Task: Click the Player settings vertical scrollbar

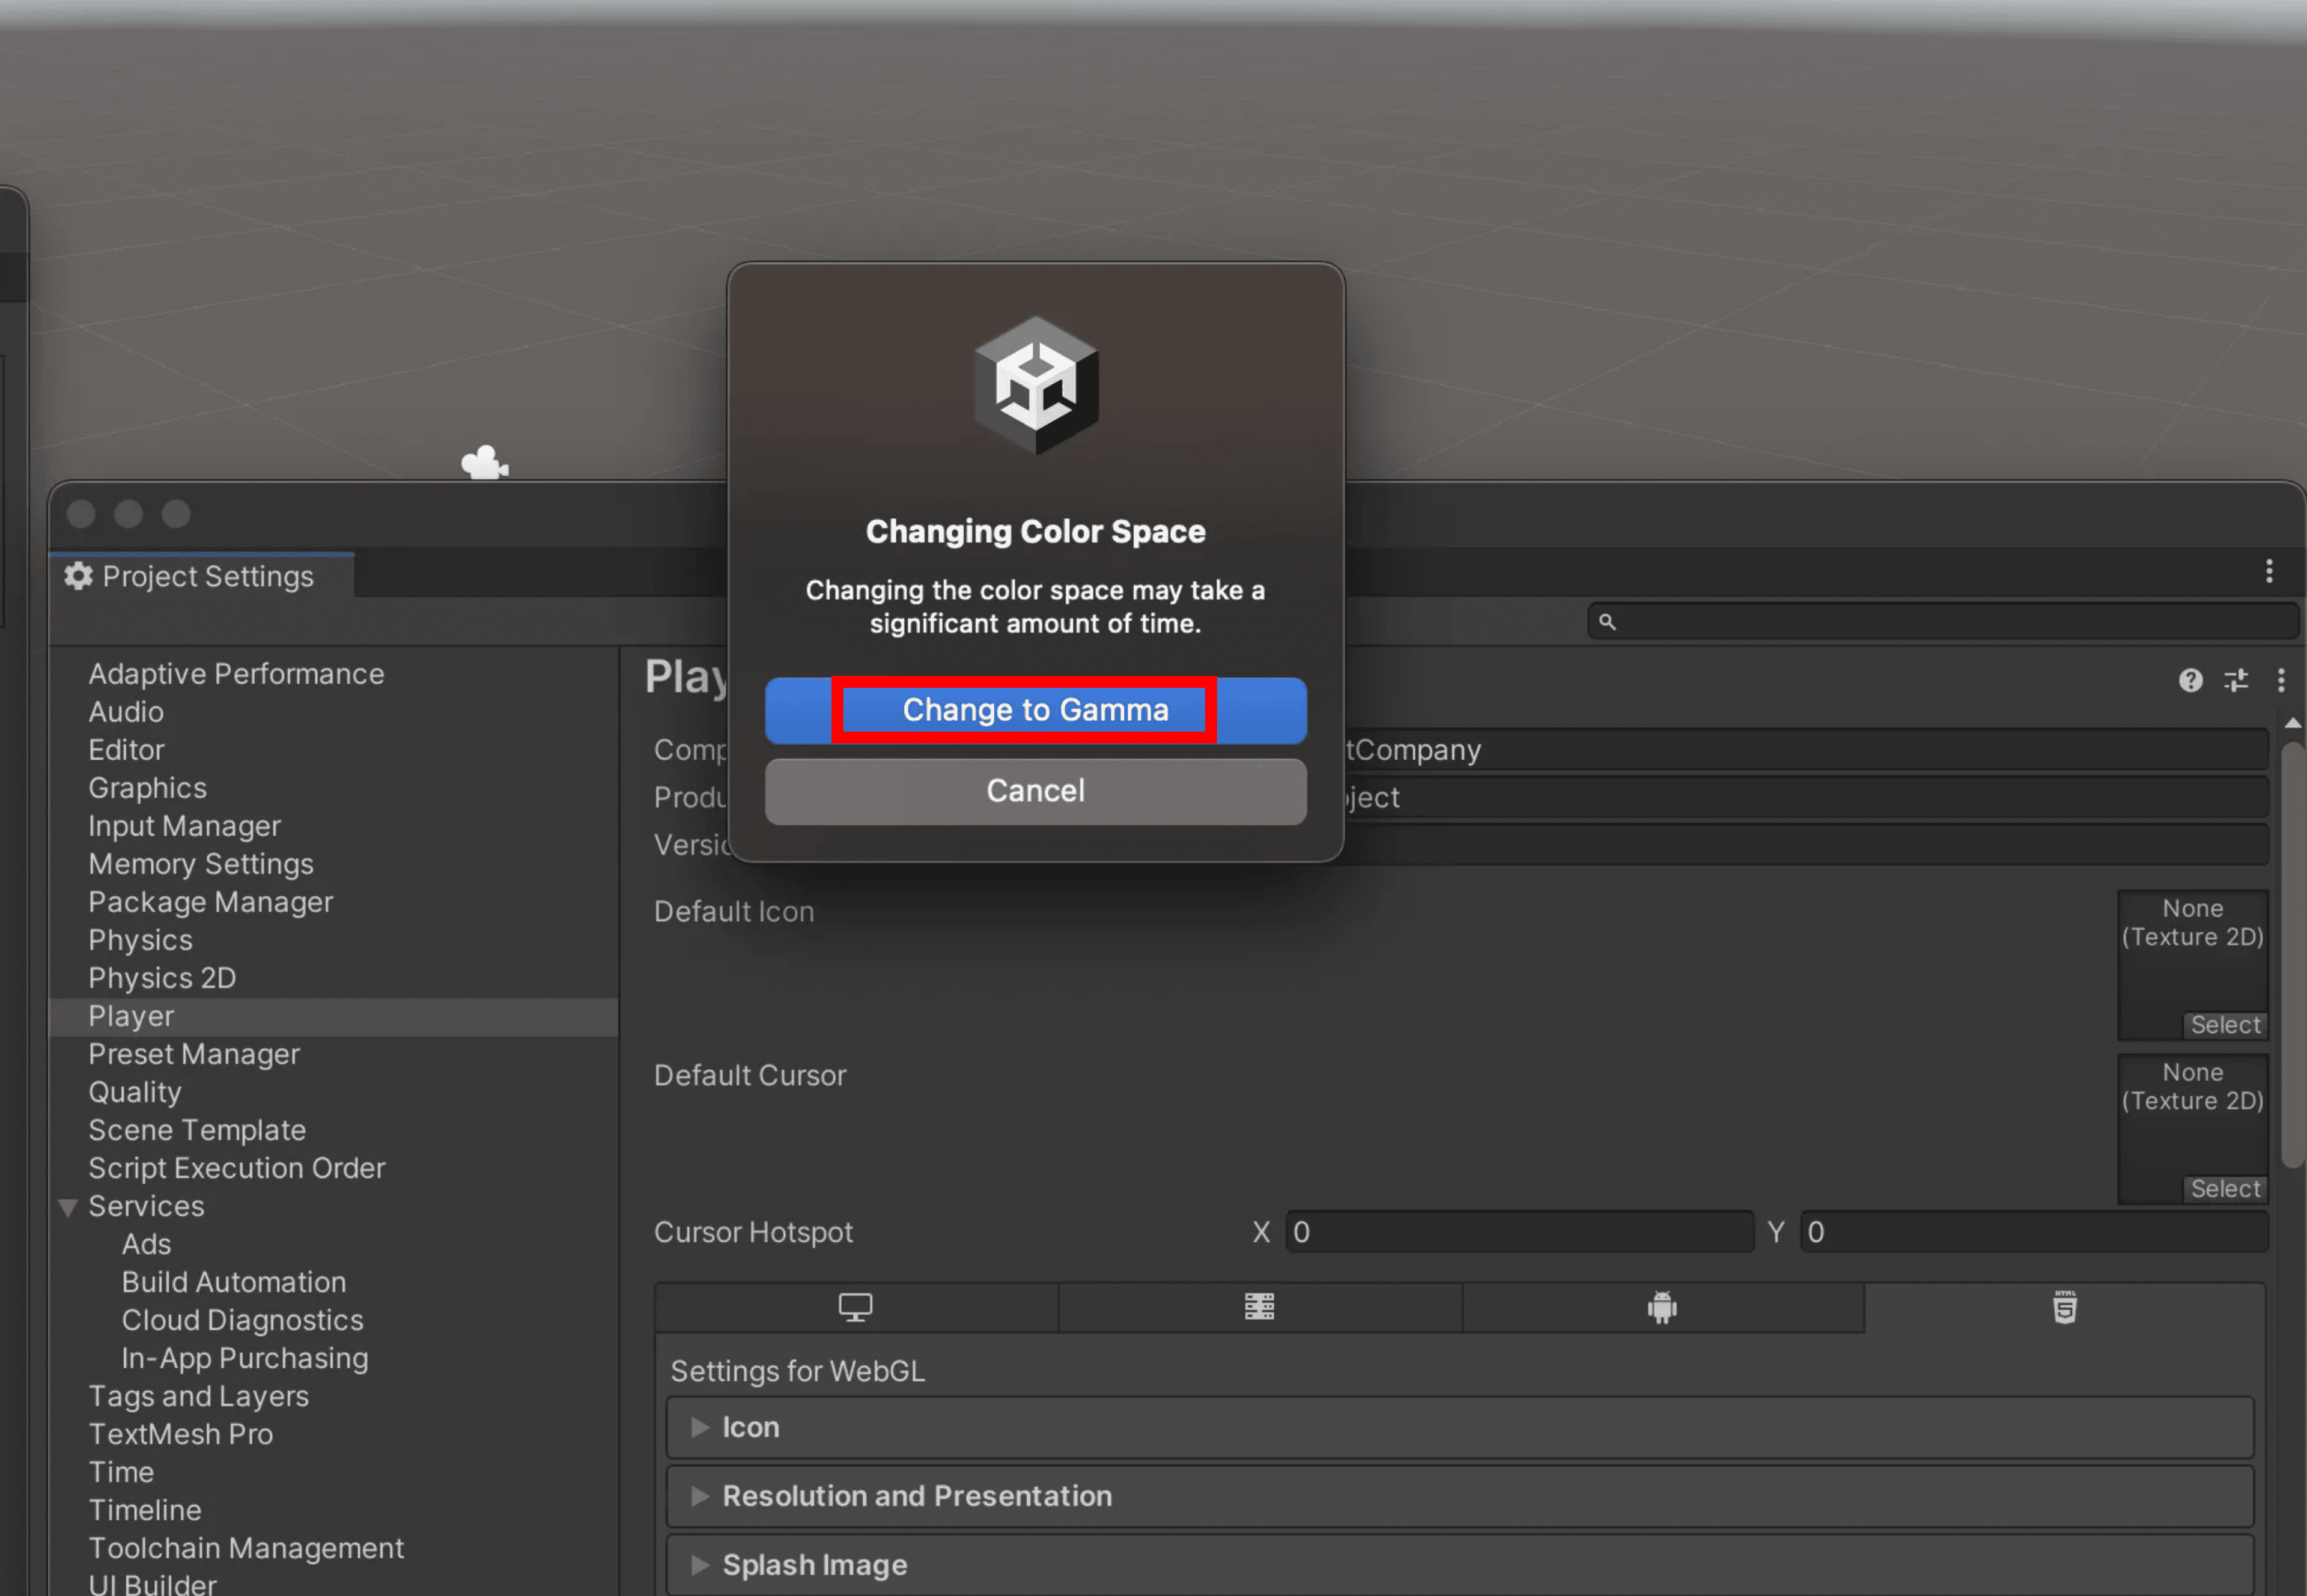Action: [x=2293, y=955]
